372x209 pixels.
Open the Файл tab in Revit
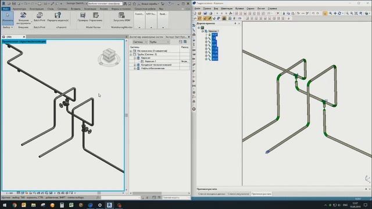click(6, 9)
